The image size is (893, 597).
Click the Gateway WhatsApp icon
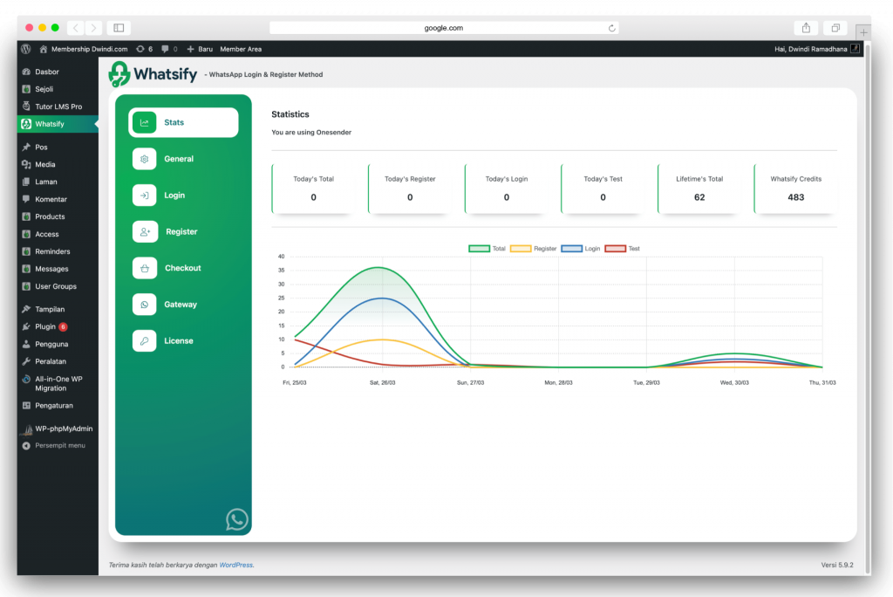(145, 305)
